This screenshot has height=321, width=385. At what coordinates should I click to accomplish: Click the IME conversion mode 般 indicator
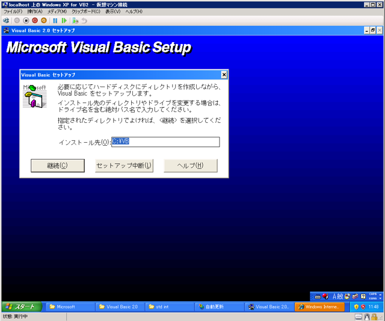[340, 296]
